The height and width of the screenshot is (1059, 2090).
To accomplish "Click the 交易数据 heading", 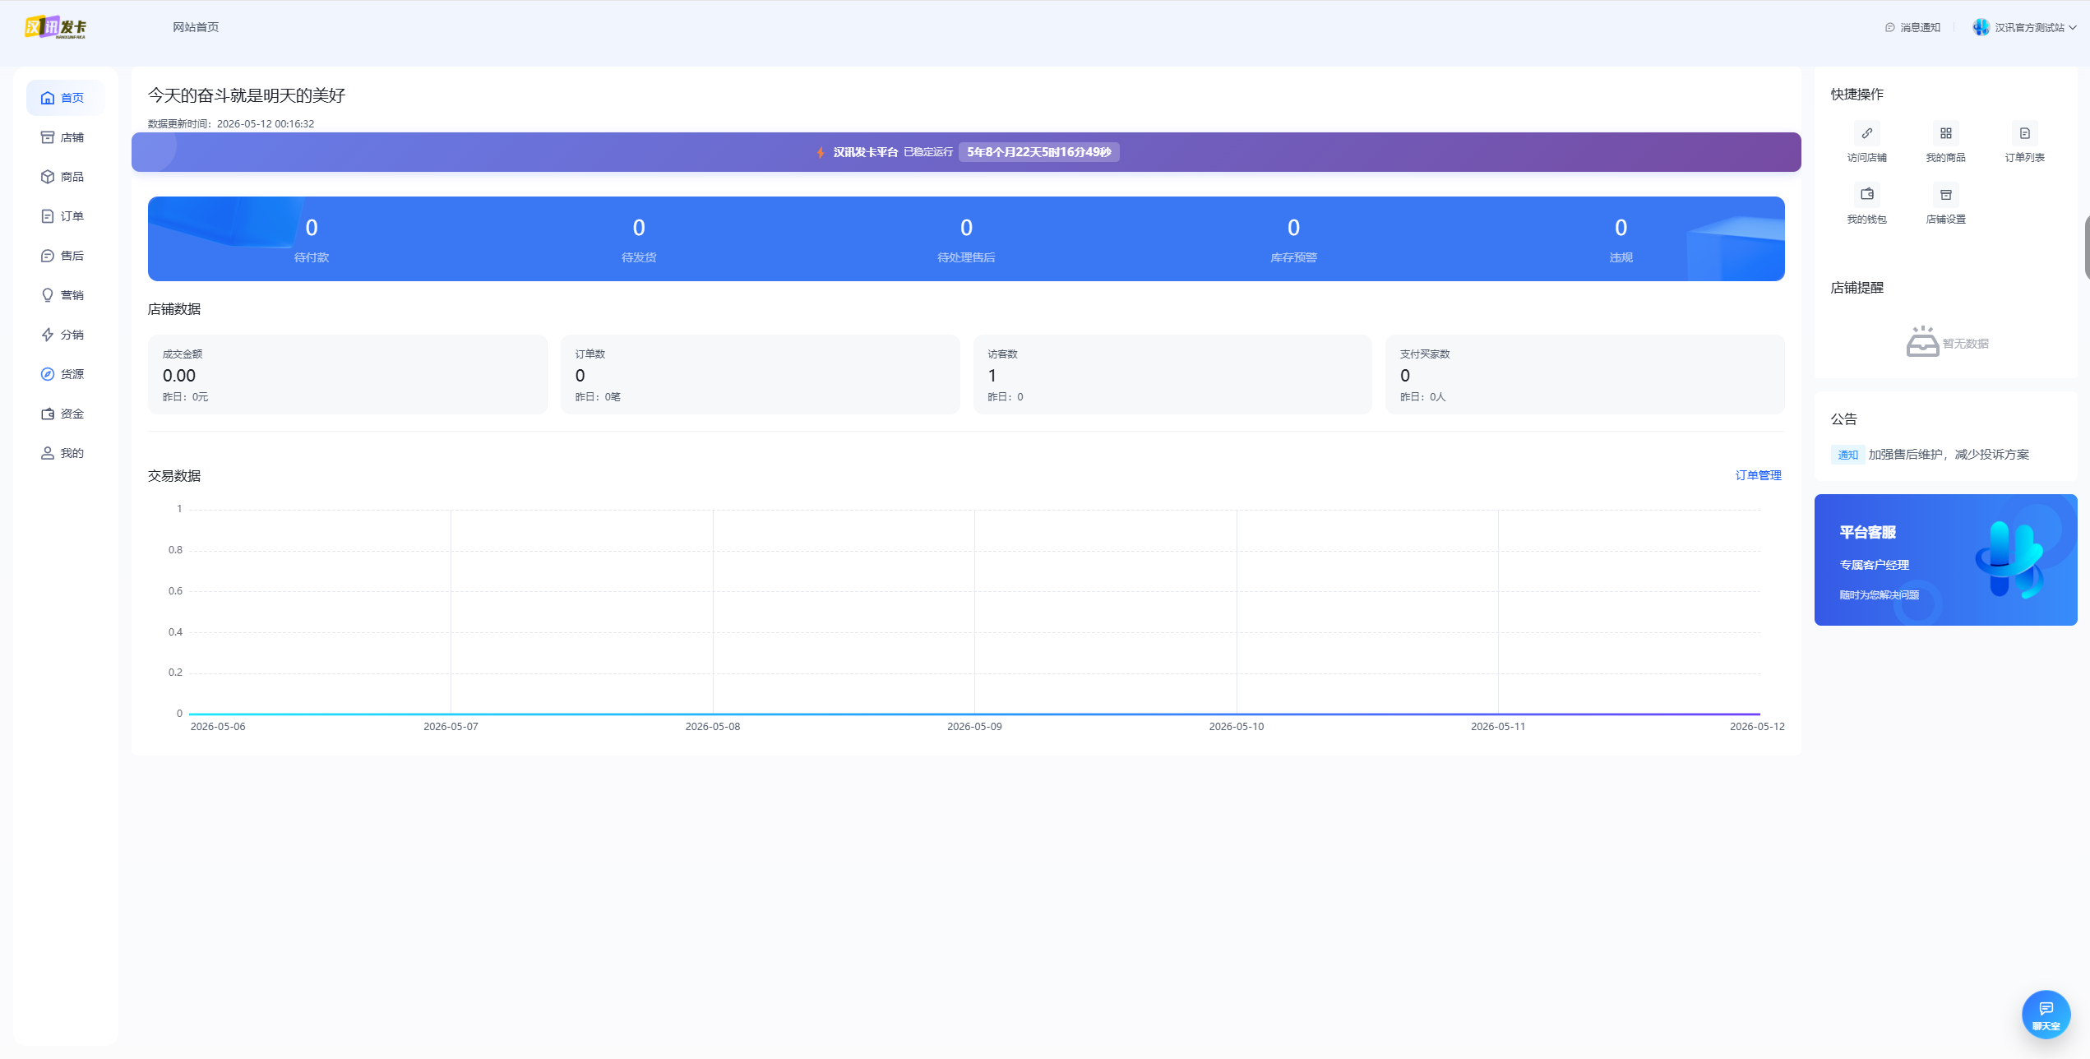I will [x=174, y=476].
